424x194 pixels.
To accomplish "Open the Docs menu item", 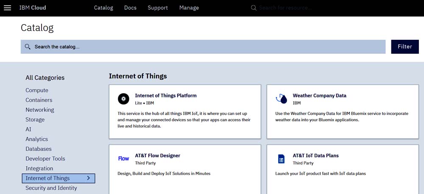I will pyautogui.click(x=130, y=8).
